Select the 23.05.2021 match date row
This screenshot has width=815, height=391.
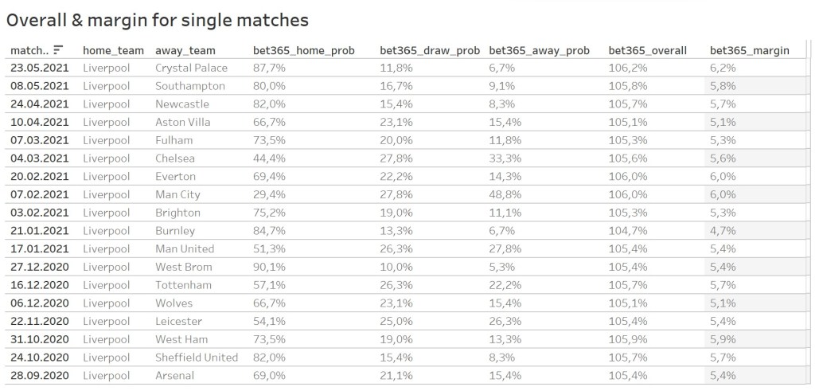coord(40,68)
